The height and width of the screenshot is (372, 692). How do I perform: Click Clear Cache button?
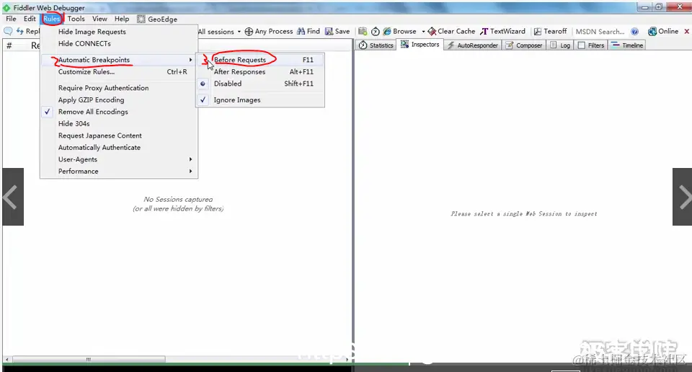pyautogui.click(x=451, y=31)
